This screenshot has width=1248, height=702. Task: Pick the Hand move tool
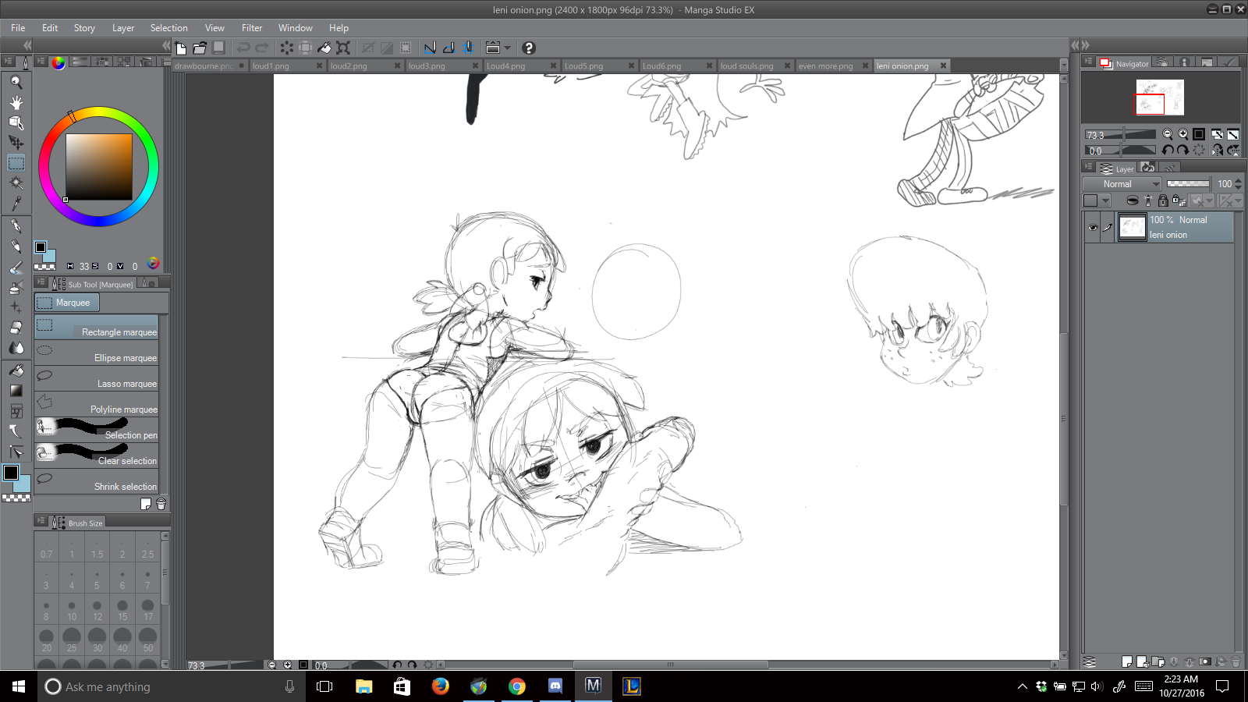point(16,102)
